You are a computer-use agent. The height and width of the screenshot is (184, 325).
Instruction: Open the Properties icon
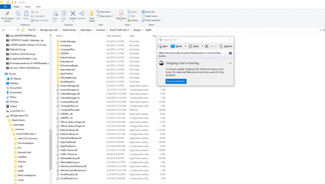pos(121,14)
